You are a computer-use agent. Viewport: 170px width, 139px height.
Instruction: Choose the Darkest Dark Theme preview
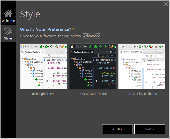coord(93,67)
